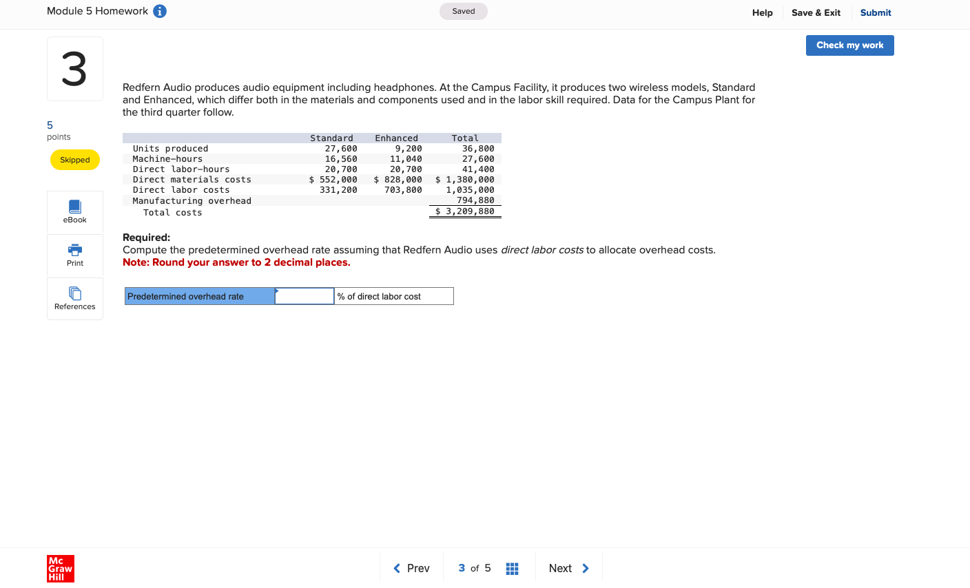Go to the previous question via Prev
The image size is (970, 588).
pos(411,568)
